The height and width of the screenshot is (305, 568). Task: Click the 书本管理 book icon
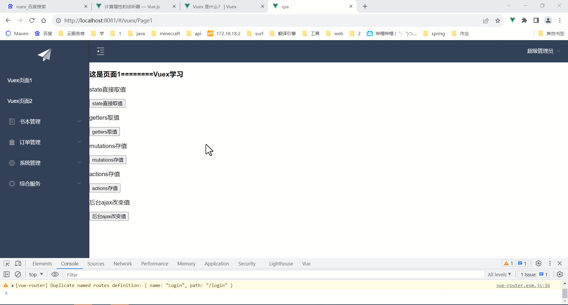pyautogui.click(x=12, y=121)
